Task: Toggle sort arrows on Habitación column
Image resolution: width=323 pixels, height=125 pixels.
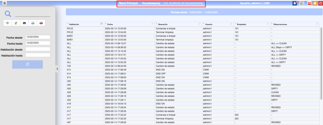Action: 101,24
